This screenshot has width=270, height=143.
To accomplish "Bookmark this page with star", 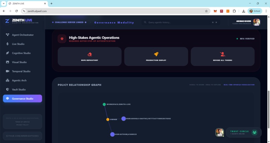I will pos(206,11).
